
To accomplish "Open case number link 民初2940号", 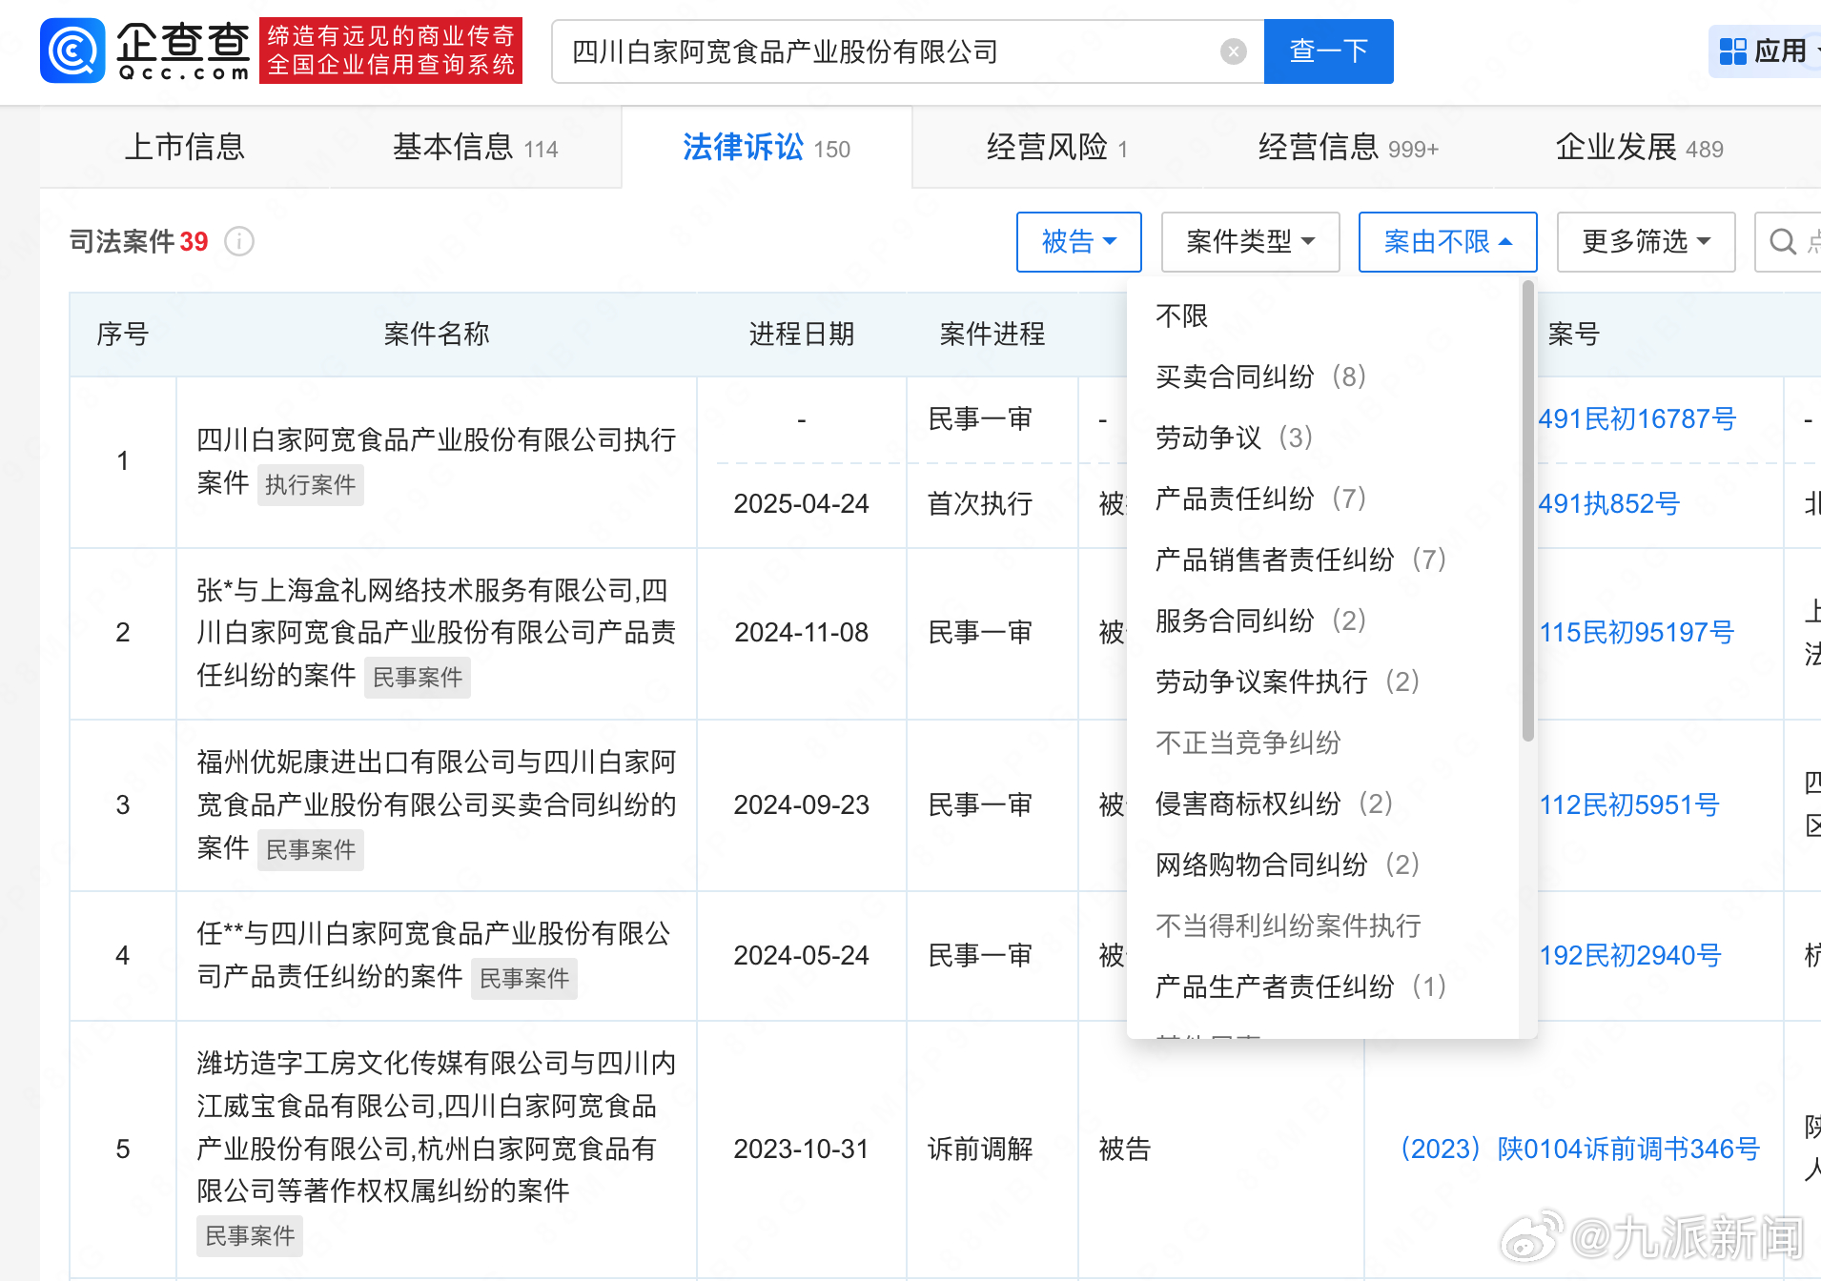I will [x=1629, y=956].
